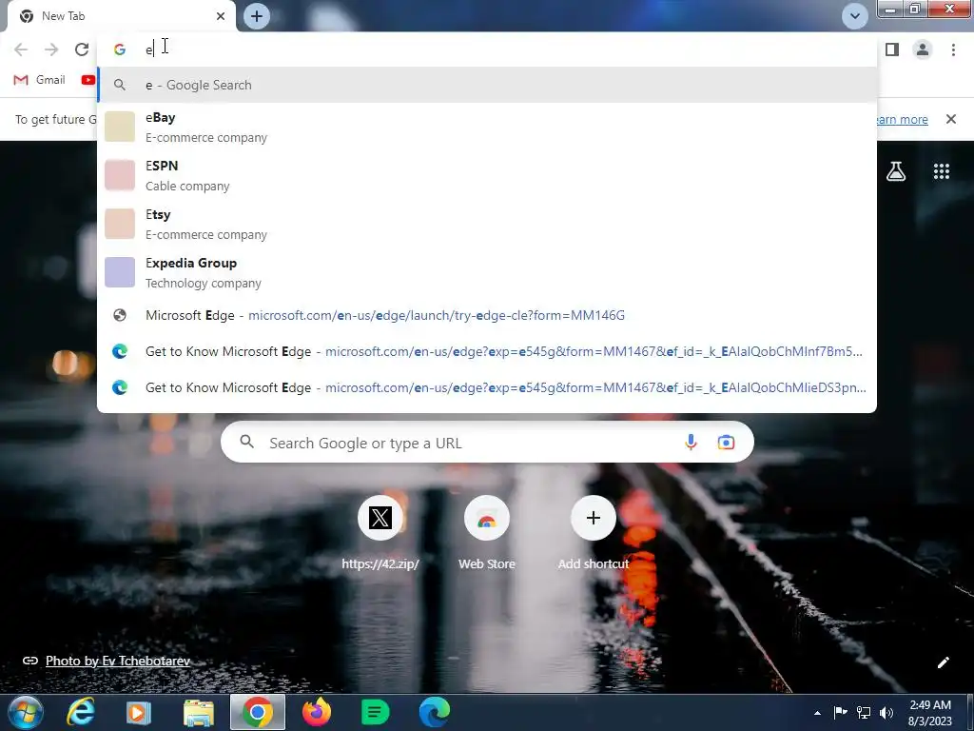The image size is (974, 731).
Task: Select 'e - Google Search' suggestion
Action: [x=487, y=85]
